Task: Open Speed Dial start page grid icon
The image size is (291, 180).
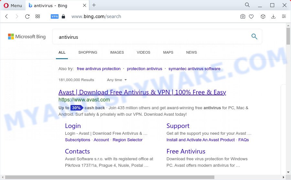Action: (x=38, y=16)
